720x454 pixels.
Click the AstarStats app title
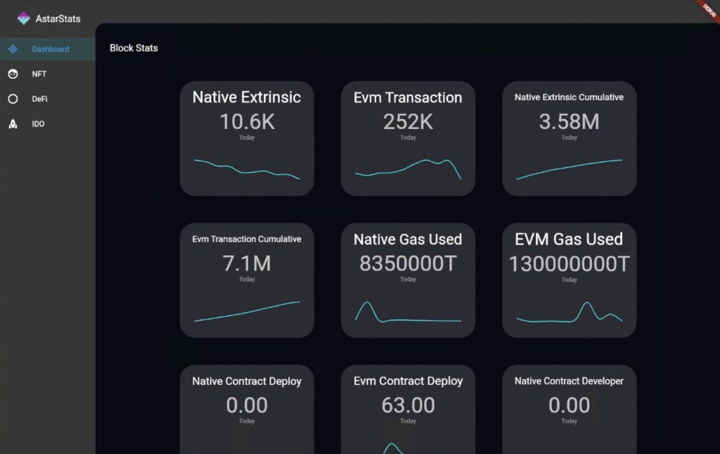pyautogui.click(x=58, y=19)
